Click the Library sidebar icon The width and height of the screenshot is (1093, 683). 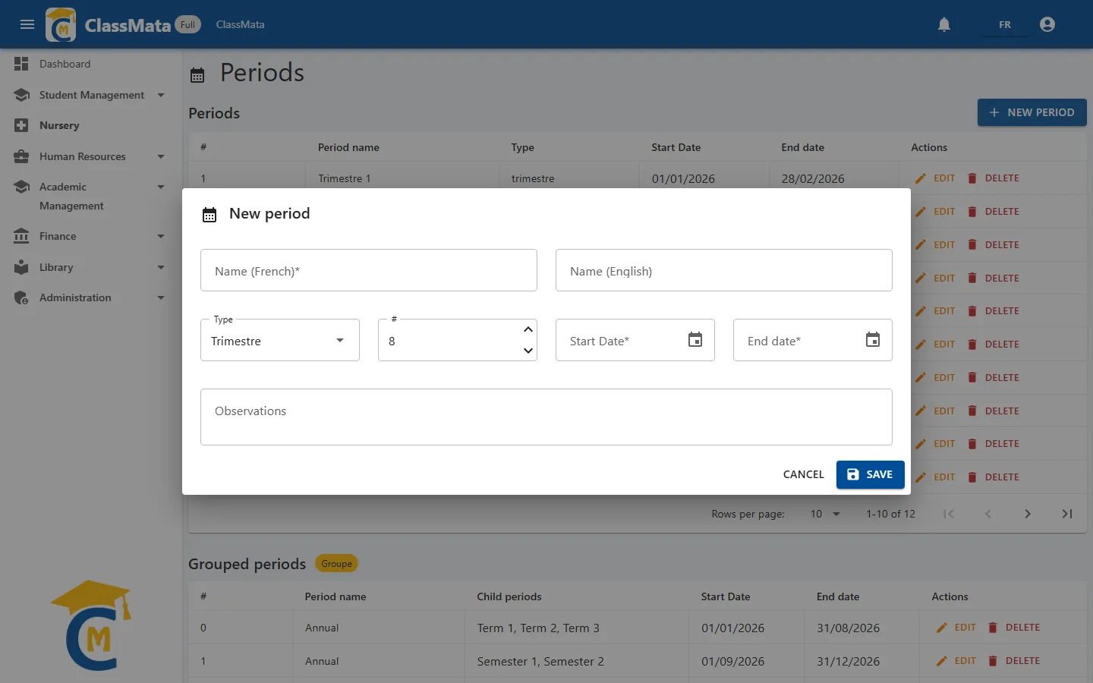pos(21,267)
